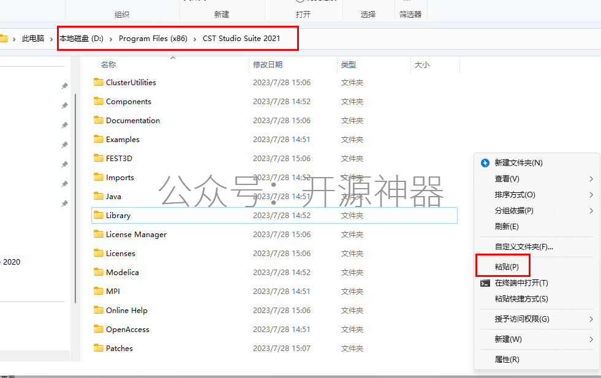
Task: Sort files by 大小 column header
Action: tap(422, 65)
